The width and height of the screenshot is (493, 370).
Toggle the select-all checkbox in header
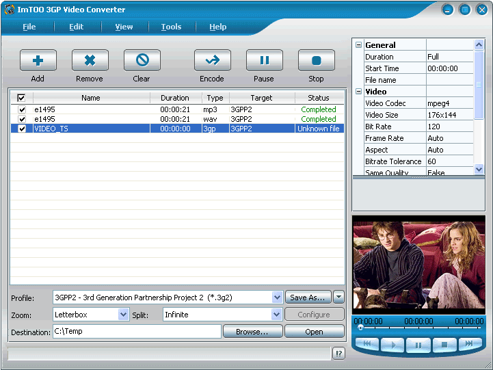(21, 98)
